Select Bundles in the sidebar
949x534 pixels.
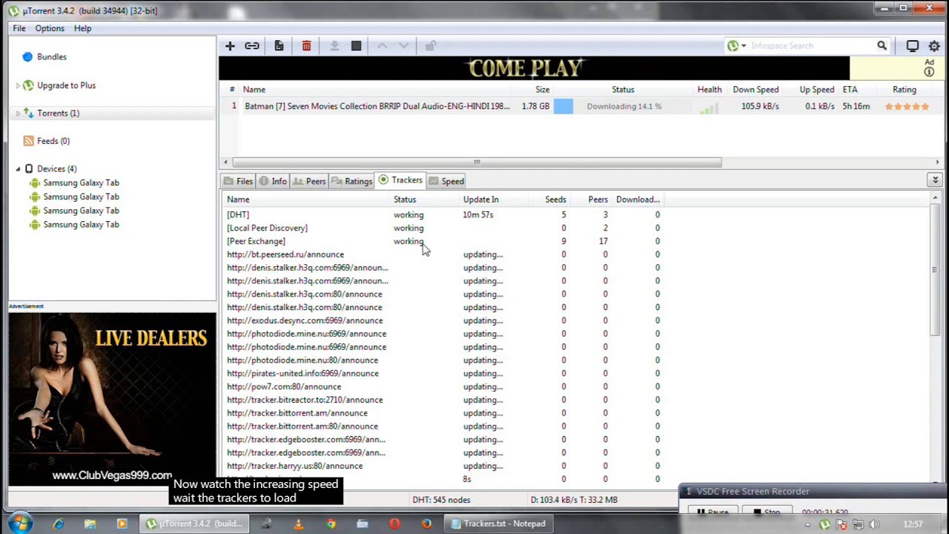point(52,57)
